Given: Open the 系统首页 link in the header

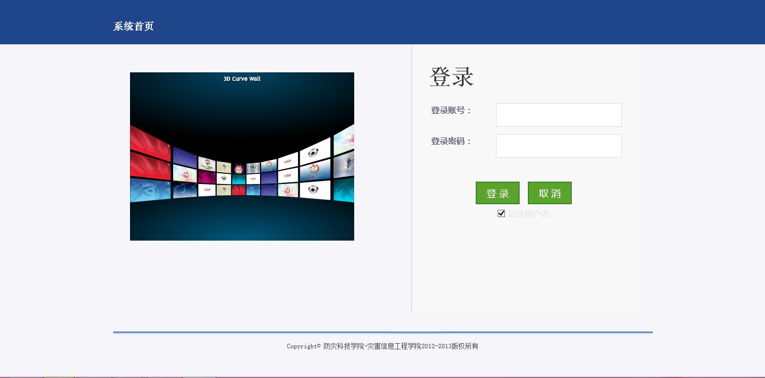Looking at the screenshot, I should (133, 26).
